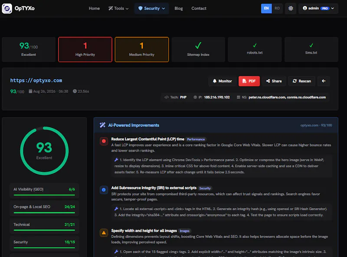This screenshot has width=347, height=257.
Task: Click the calendar icon beside scan date
Action: (x=30, y=91)
